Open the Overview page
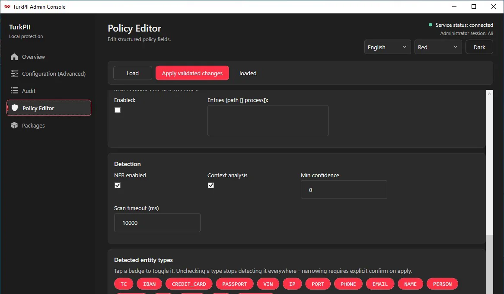This screenshot has width=504, height=294. tap(48, 57)
